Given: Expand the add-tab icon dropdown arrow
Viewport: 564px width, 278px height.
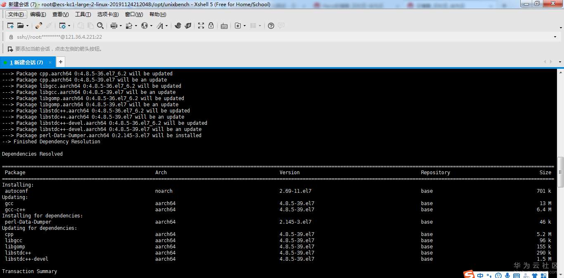Looking at the screenshot, I should pyautogui.click(x=244, y=26).
